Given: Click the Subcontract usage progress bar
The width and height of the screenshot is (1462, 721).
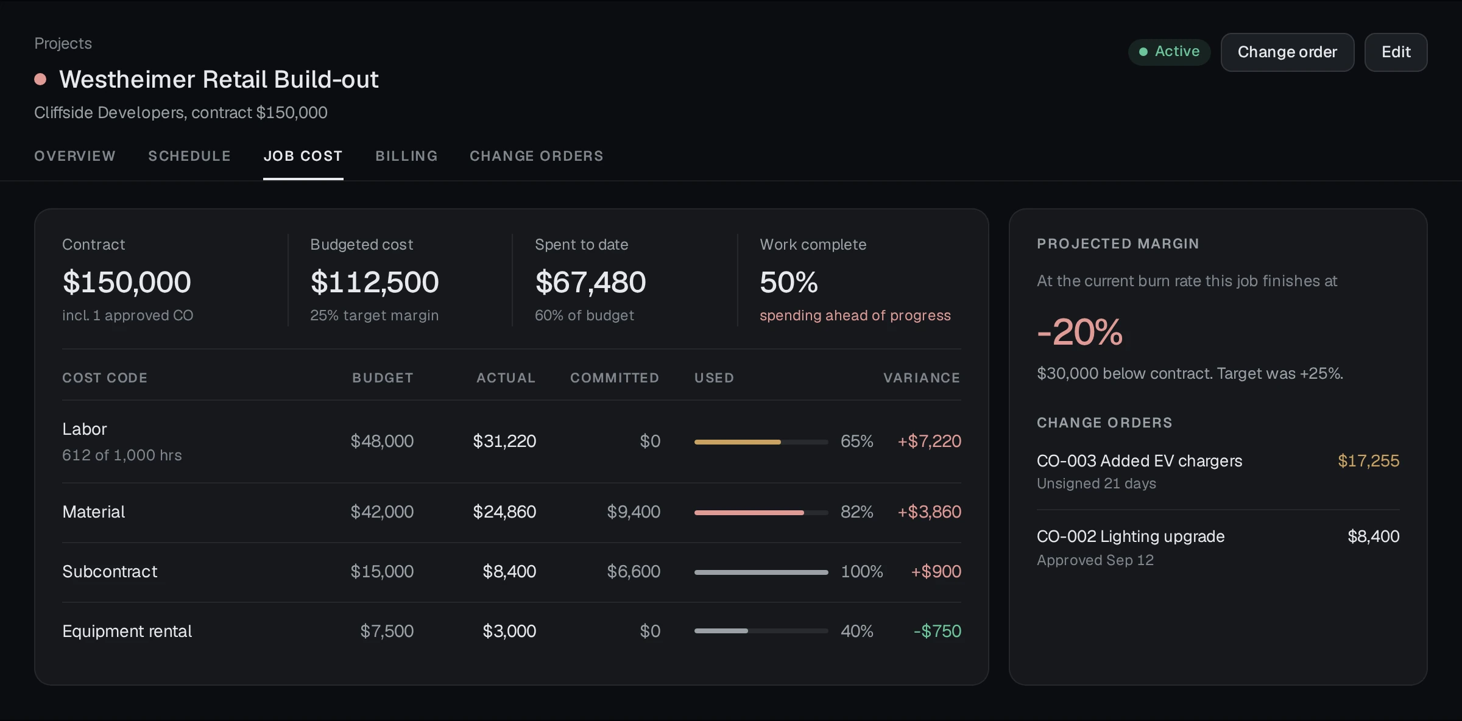Looking at the screenshot, I should click(x=761, y=572).
